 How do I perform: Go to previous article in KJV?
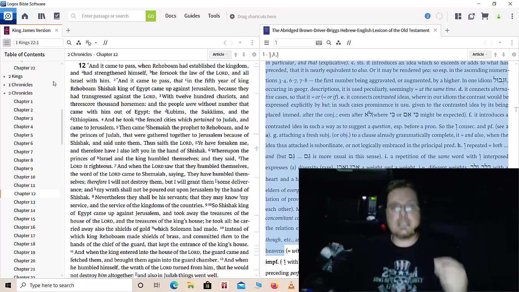pyautogui.click(x=236, y=54)
